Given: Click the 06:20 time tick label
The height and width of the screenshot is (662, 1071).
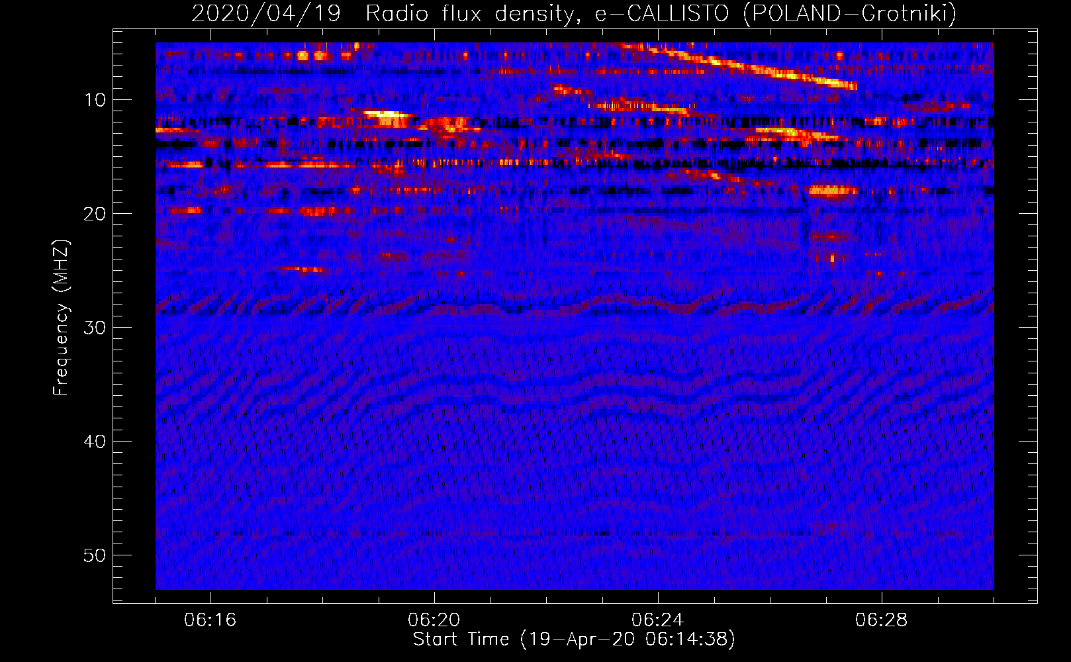Looking at the screenshot, I should pos(434,620).
